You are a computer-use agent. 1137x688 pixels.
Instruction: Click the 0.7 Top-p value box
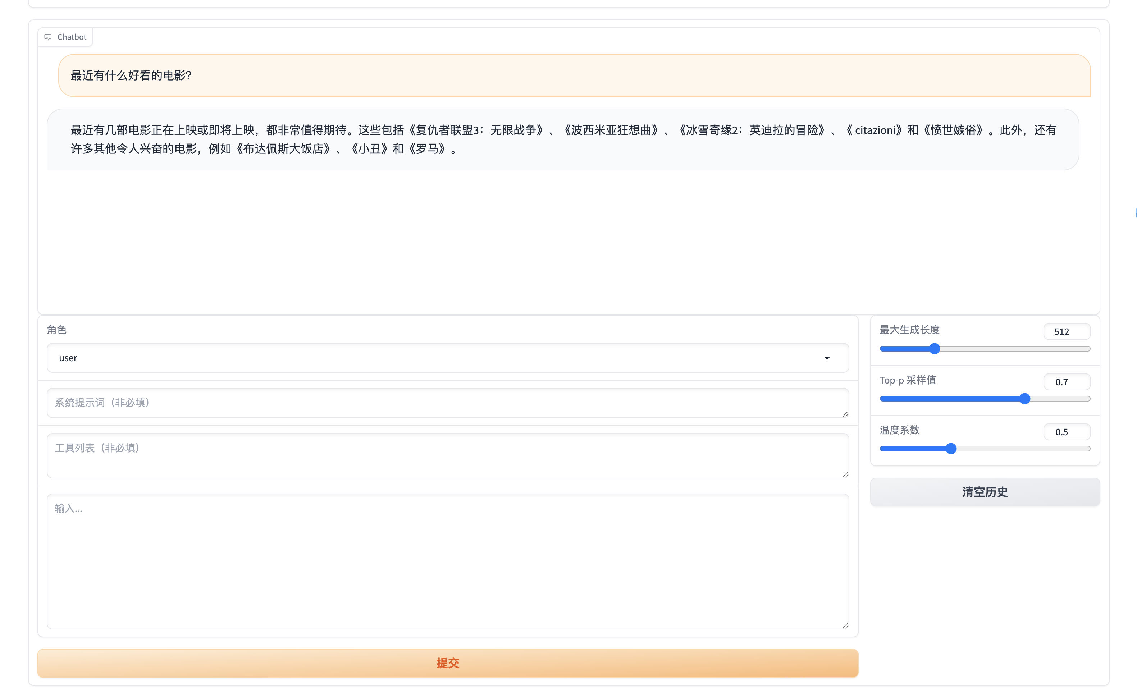pyautogui.click(x=1067, y=382)
